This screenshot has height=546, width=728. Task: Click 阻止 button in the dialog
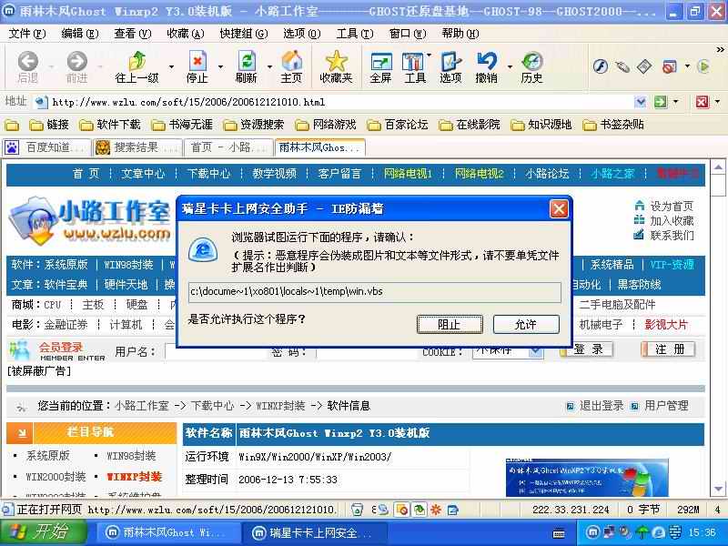(x=450, y=324)
